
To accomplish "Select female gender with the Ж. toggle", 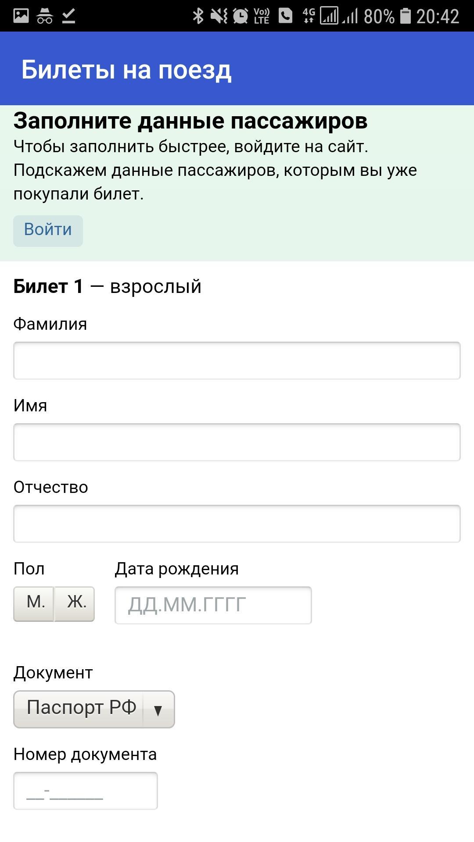I will point(75,603).
